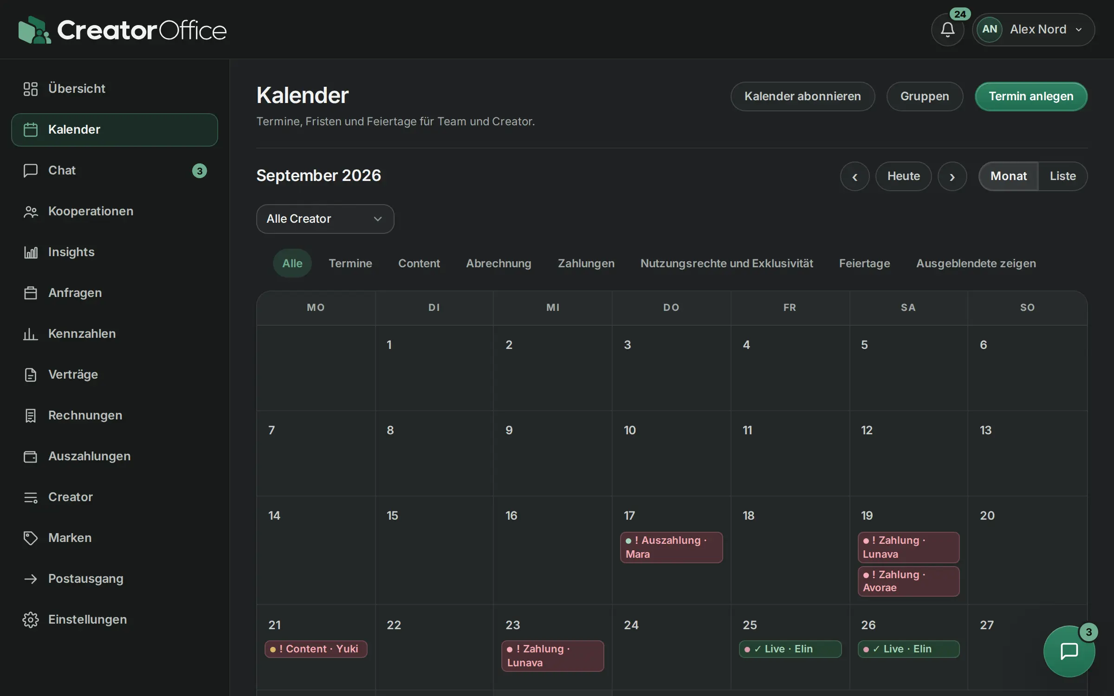Filter by Feiertage tab
The height and width of the screenshot is (696, 1114).
click(x=864, y=263)
